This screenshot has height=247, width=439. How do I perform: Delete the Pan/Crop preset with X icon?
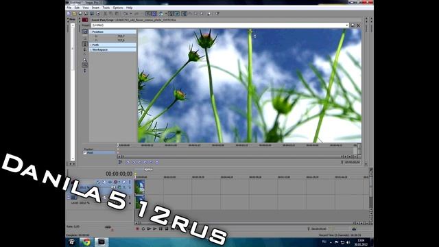[x=358, y=25]
